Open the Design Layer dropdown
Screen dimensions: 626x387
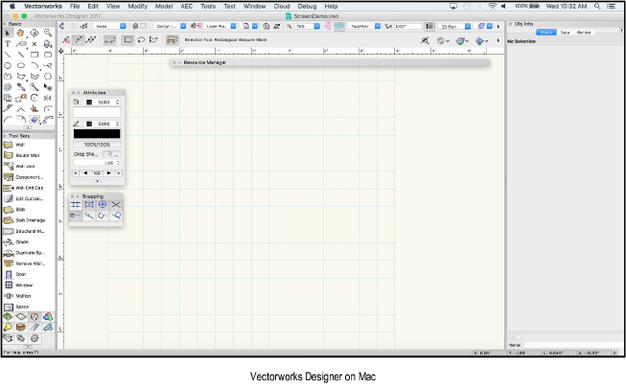click(x=170, y=26)
